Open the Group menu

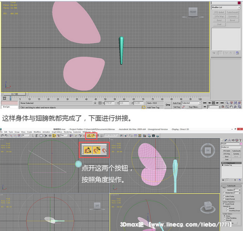coord(17,132)
